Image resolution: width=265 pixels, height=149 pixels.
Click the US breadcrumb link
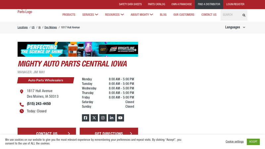pyautogui.click(x=33, y=27)
